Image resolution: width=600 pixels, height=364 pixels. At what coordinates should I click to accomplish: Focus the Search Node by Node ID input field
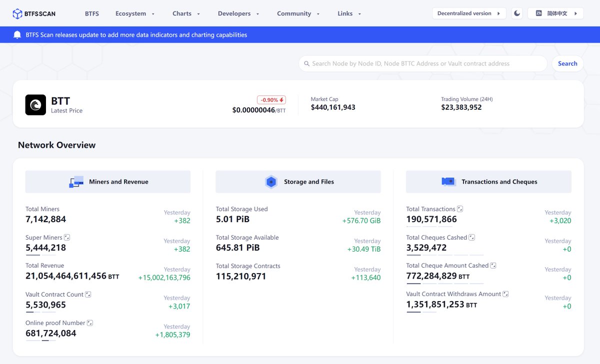(423, 63)
